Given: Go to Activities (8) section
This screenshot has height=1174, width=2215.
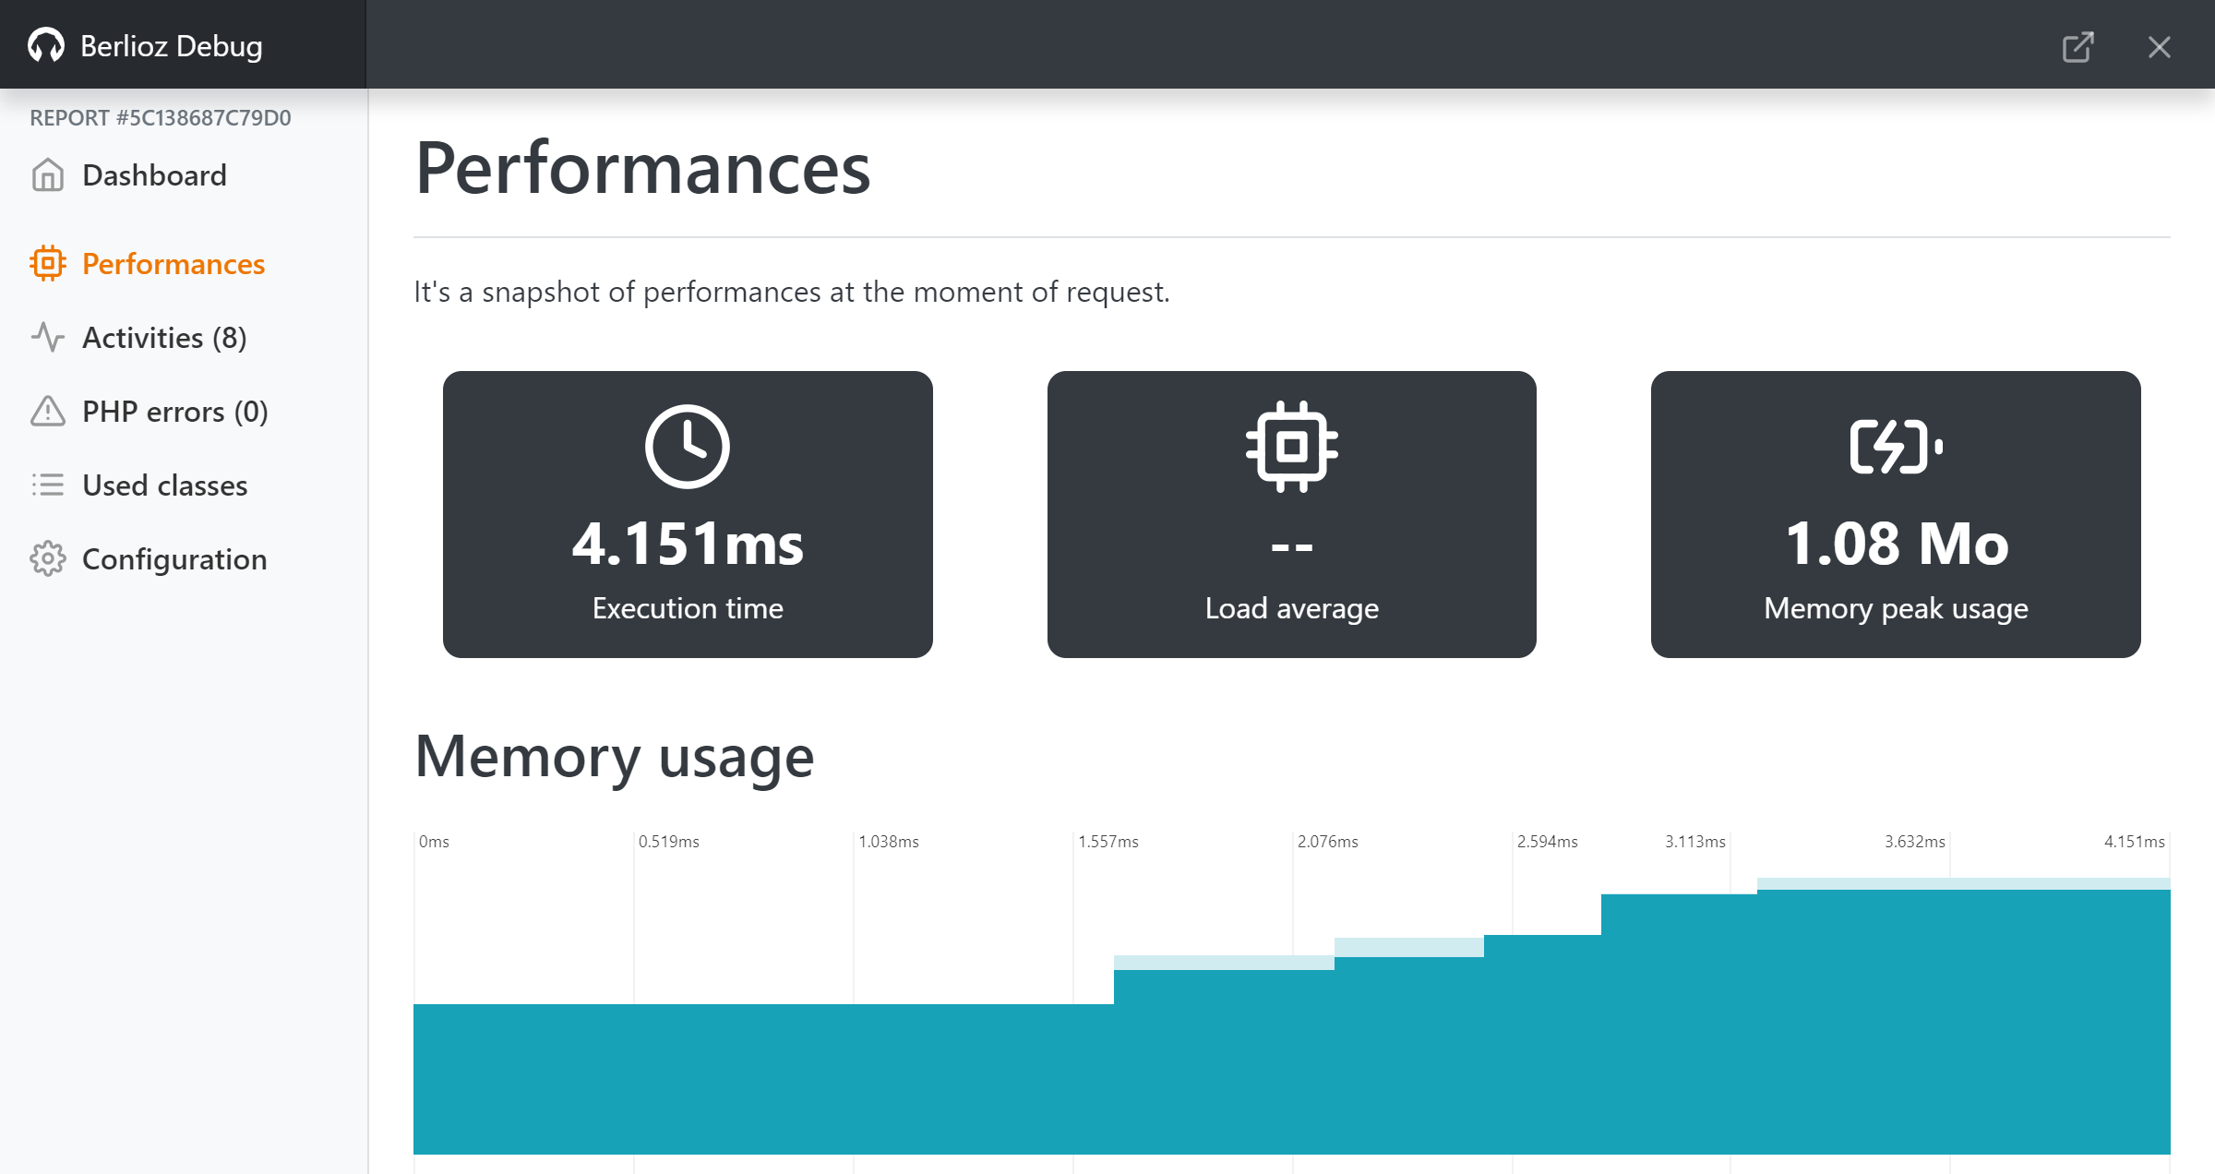Looking at the screenshot, I should click(x=164, y=338).
